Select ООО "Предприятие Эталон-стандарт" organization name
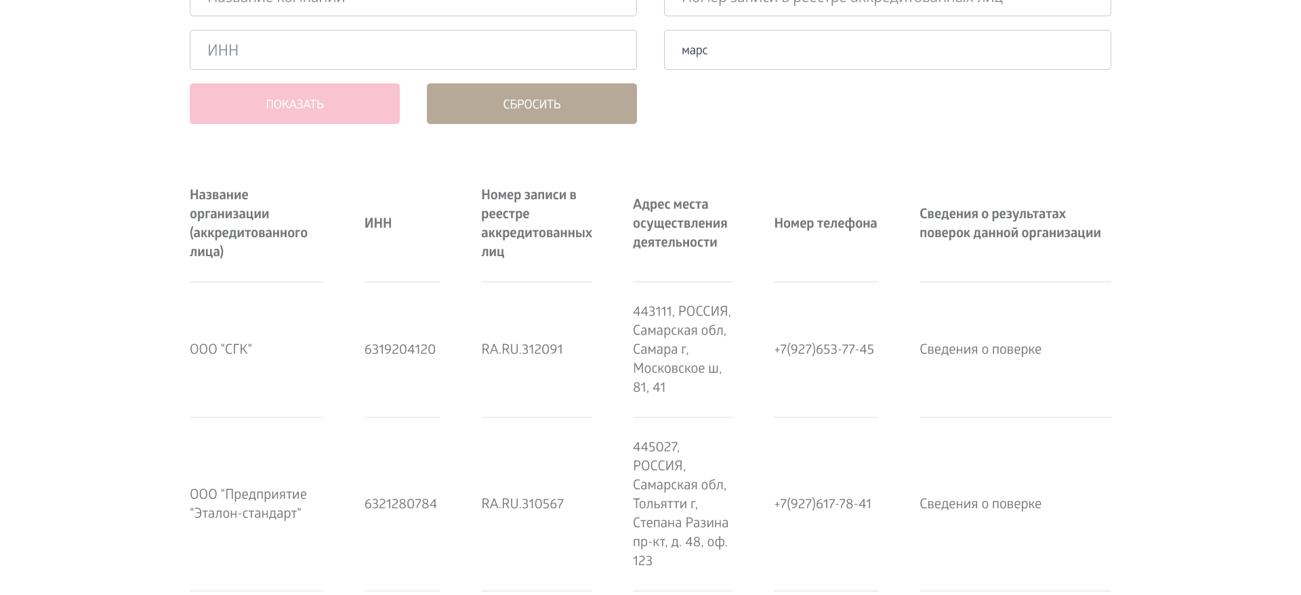The width and height of the screenshot is (1301, 595). (x=248, y=504)
